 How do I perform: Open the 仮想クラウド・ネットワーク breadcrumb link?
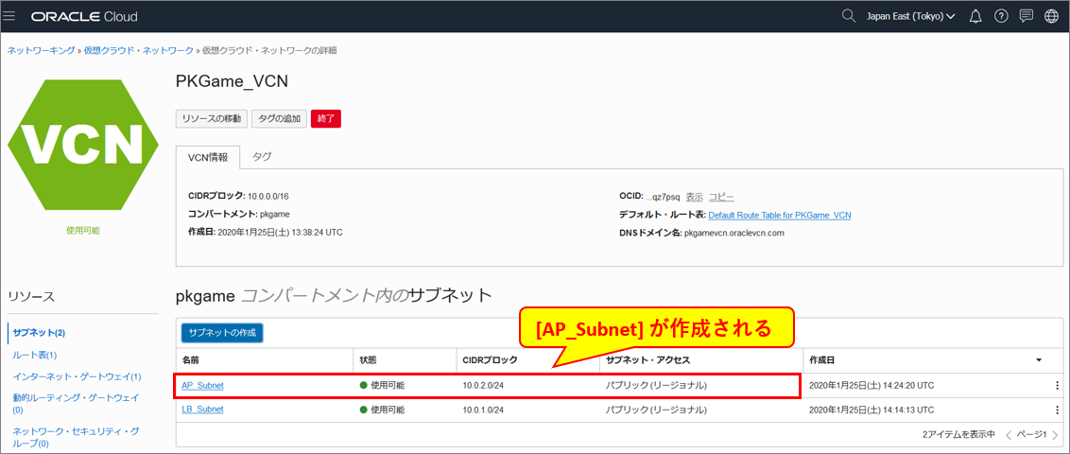point(139,50)
